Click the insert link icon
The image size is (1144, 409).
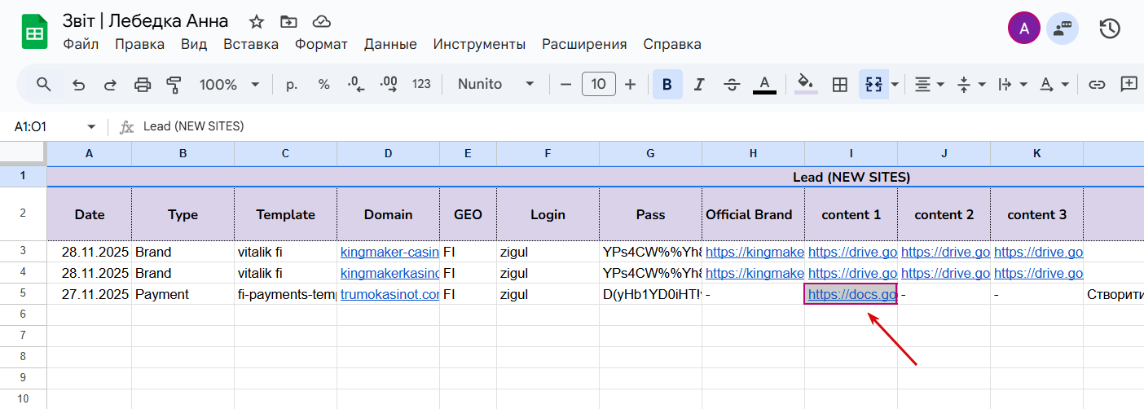click(x=1097, y=84)
